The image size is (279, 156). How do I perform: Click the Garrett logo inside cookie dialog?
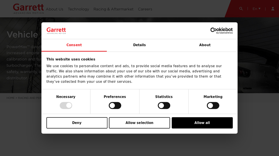click(x=56, y=31)
